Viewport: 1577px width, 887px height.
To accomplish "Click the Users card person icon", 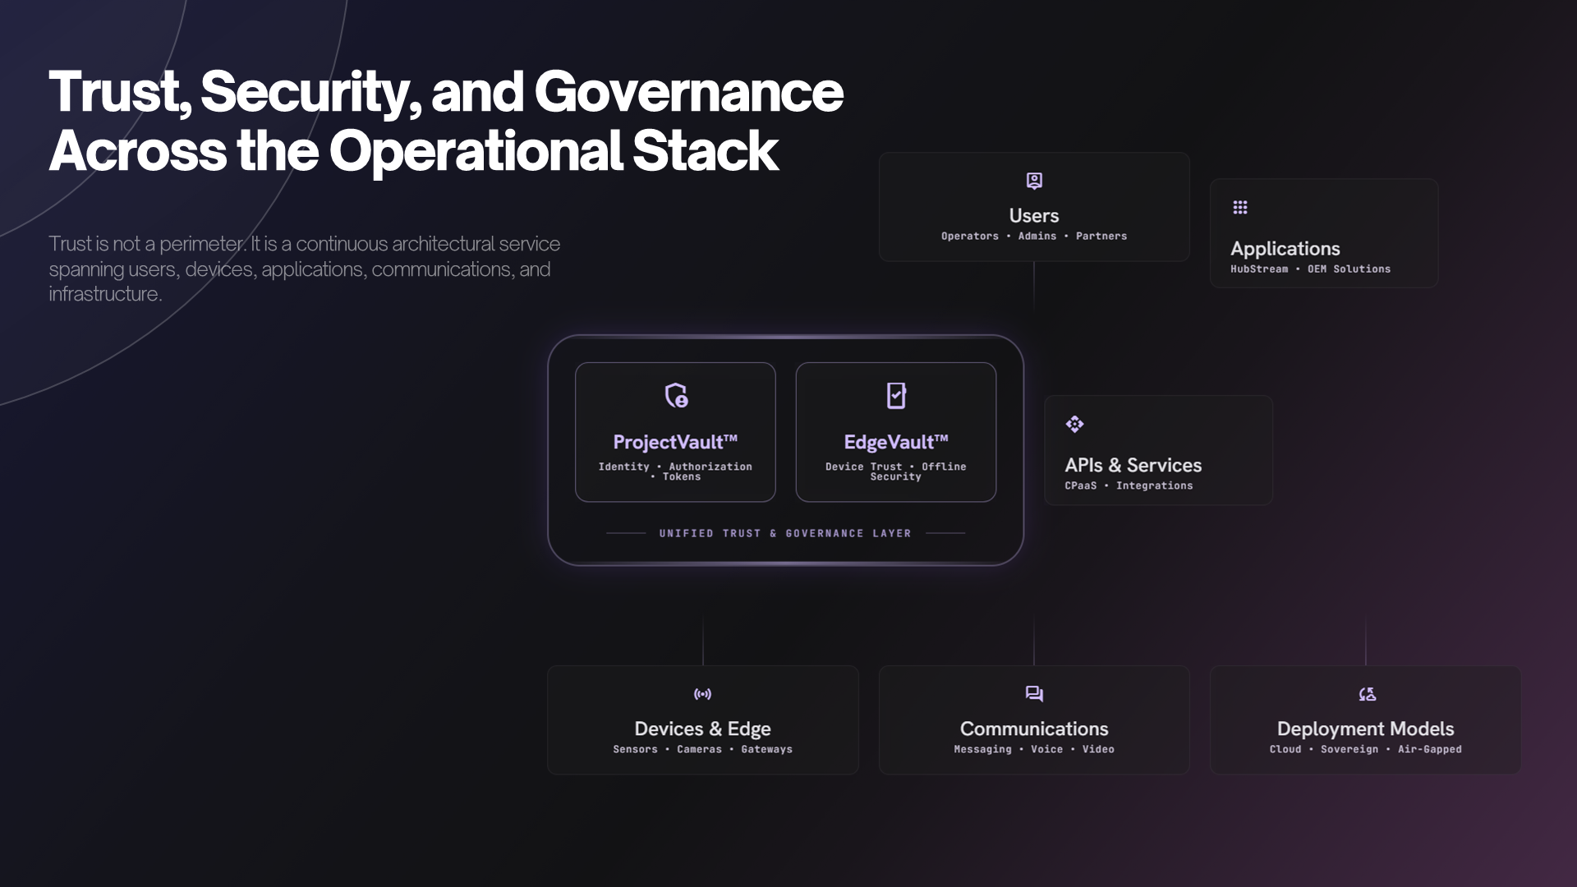I will click(x=1034, y=181).
